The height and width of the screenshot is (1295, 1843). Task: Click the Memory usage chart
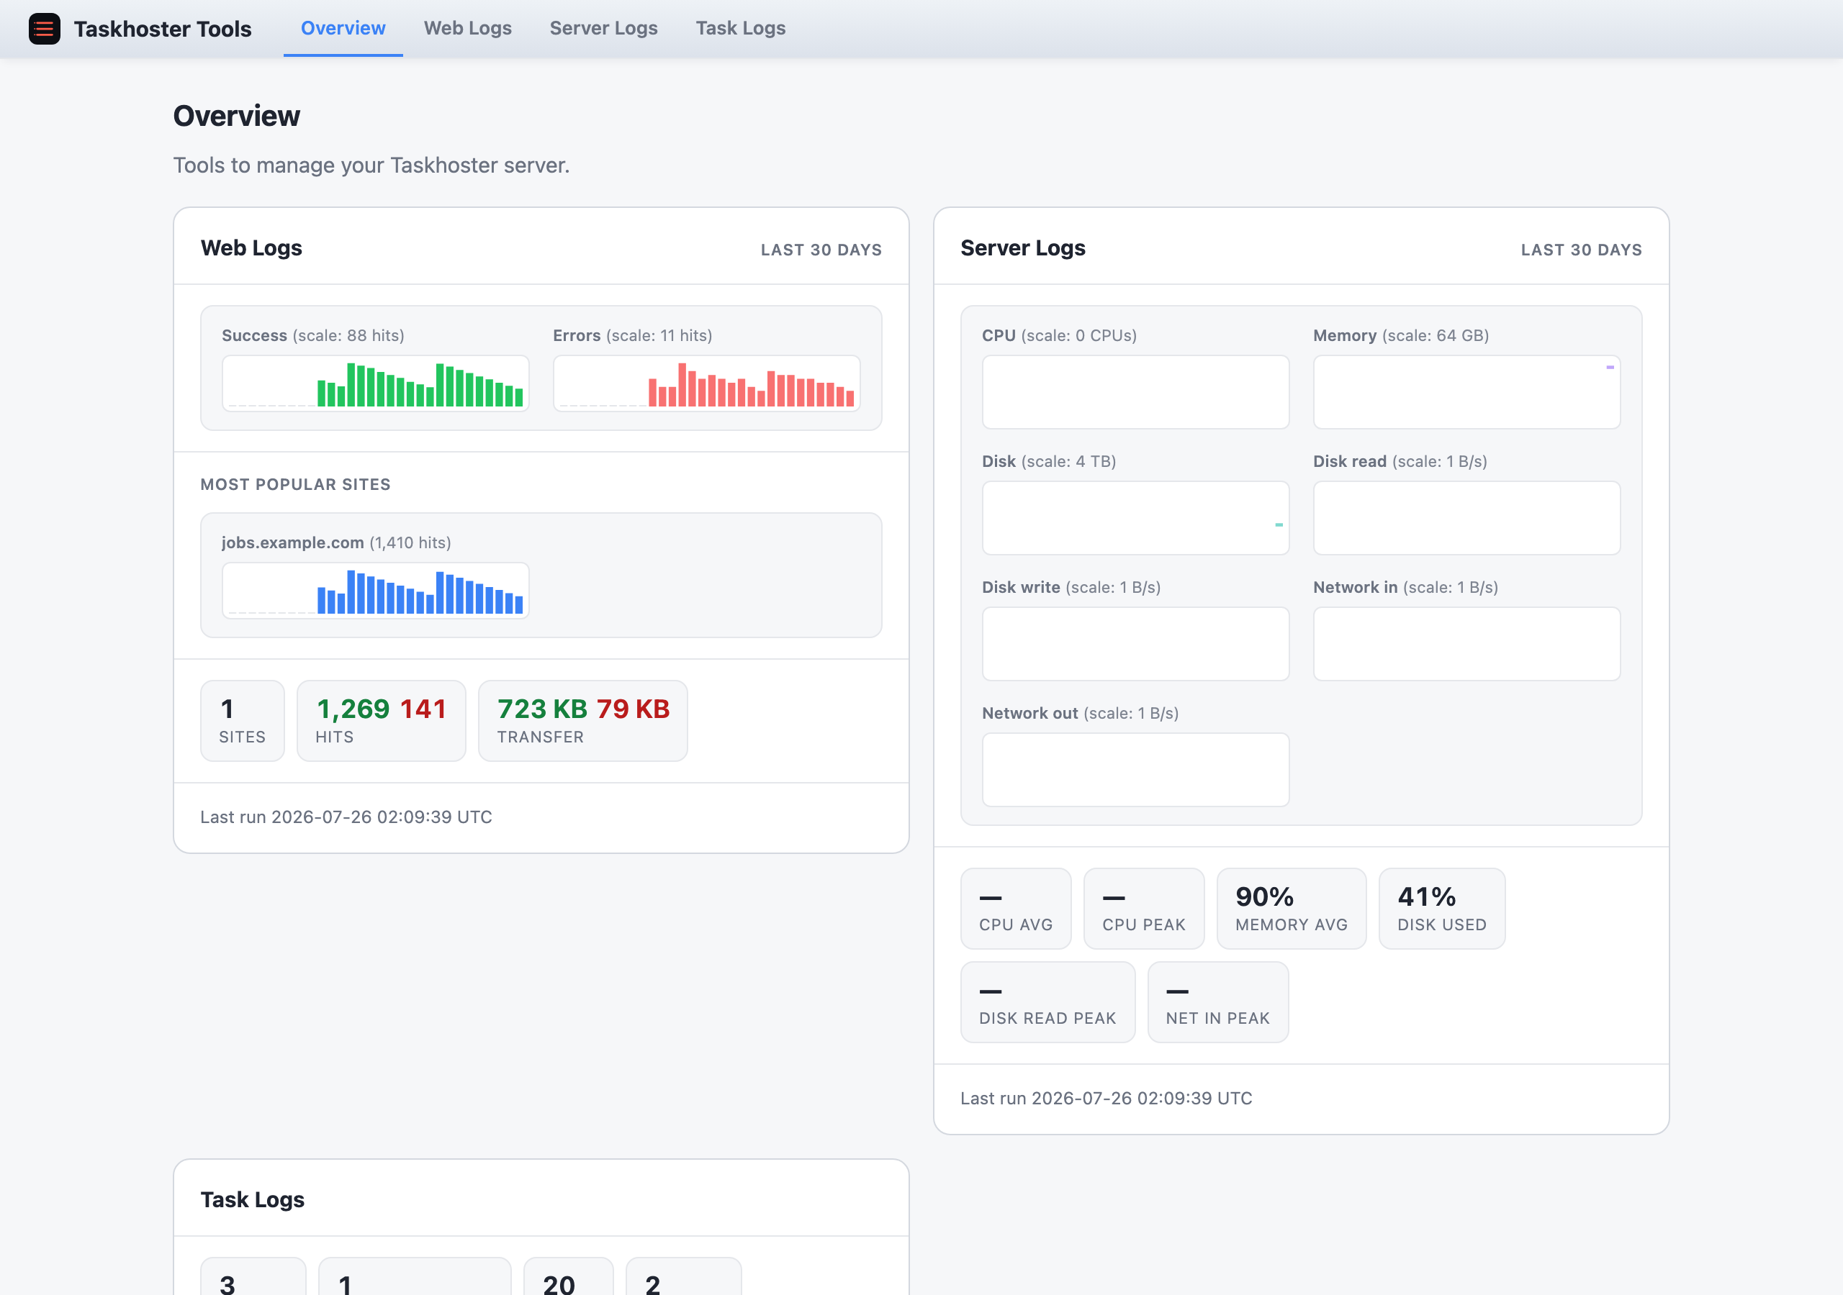[1466, 392]
